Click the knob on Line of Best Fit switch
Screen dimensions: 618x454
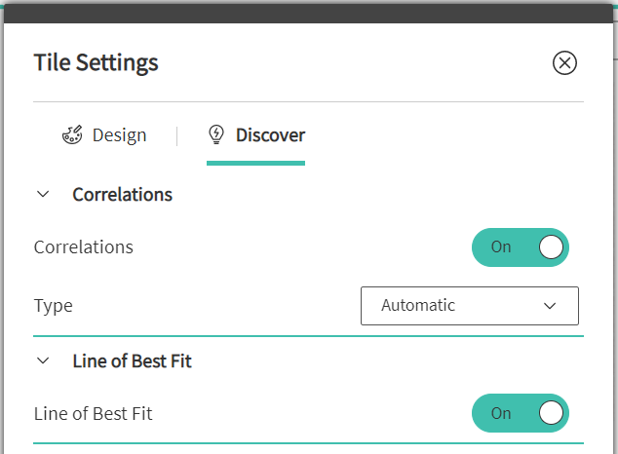click(x=551, y=413)
